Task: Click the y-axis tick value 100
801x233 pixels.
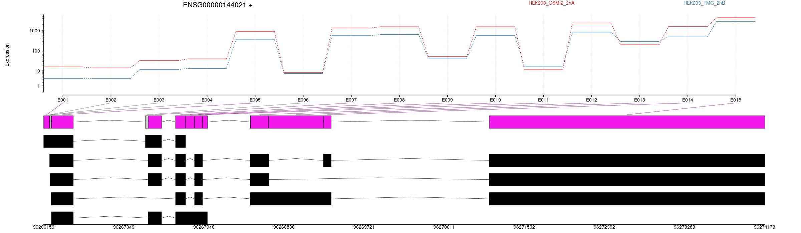Action: click(x=36, y=51)
